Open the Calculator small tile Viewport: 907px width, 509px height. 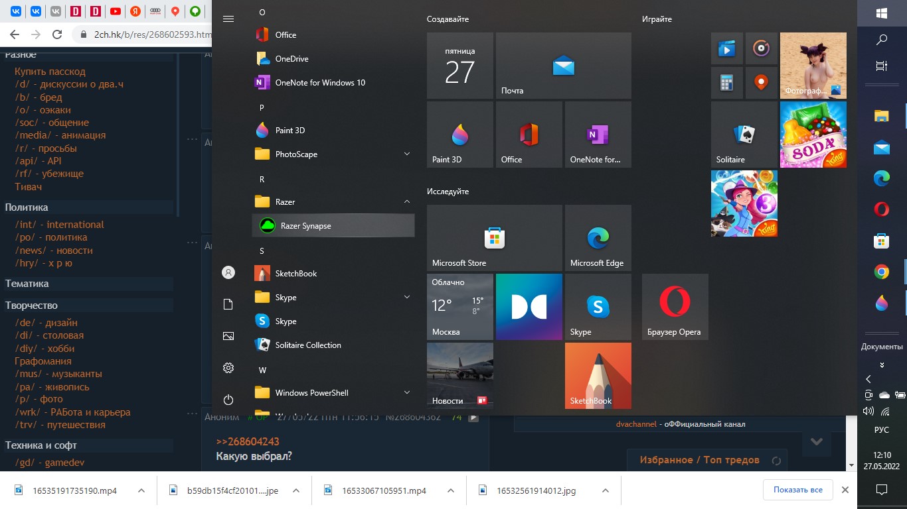(x=727, y=83)
